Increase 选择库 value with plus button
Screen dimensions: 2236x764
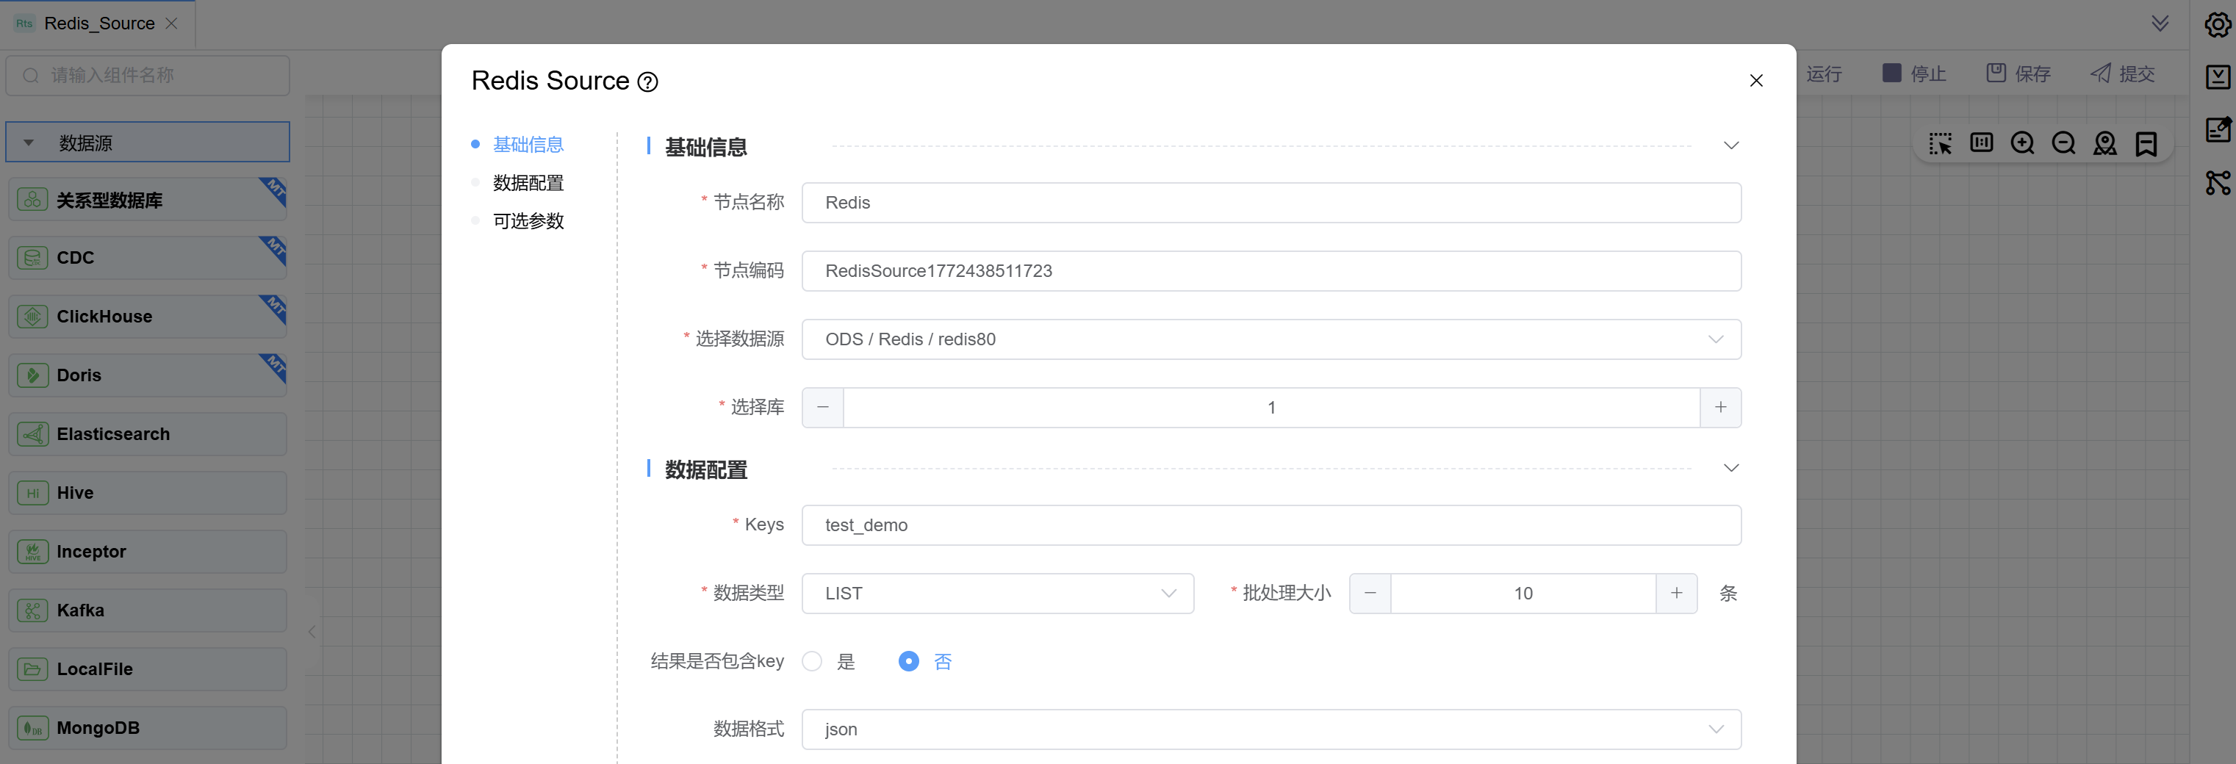coord(1719,407)
